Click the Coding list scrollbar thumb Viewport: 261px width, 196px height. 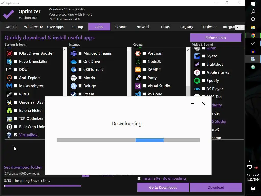click(188, 91)
